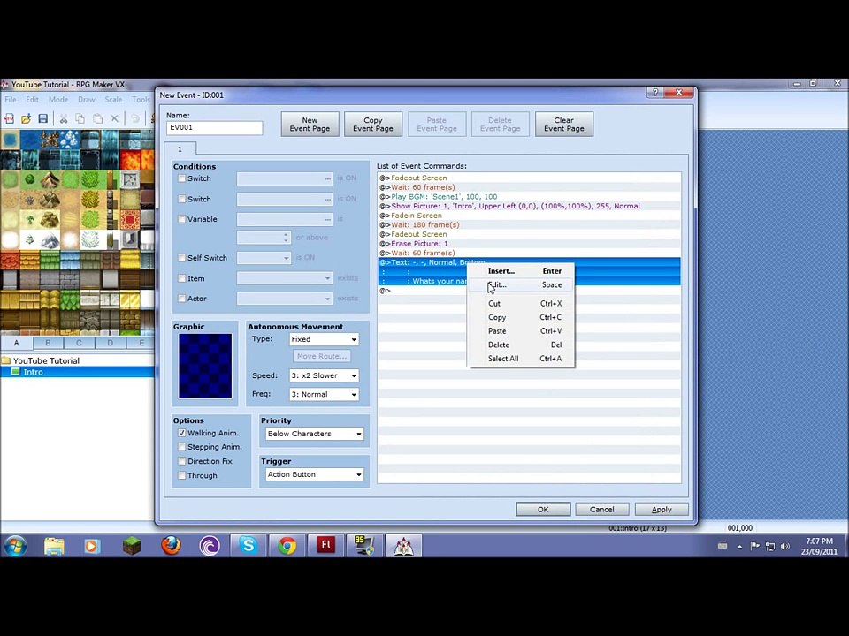The height and width of the screenshot is (636, 849).
Task: Click the New Project toolbar icon
Action: coord(9,118)
